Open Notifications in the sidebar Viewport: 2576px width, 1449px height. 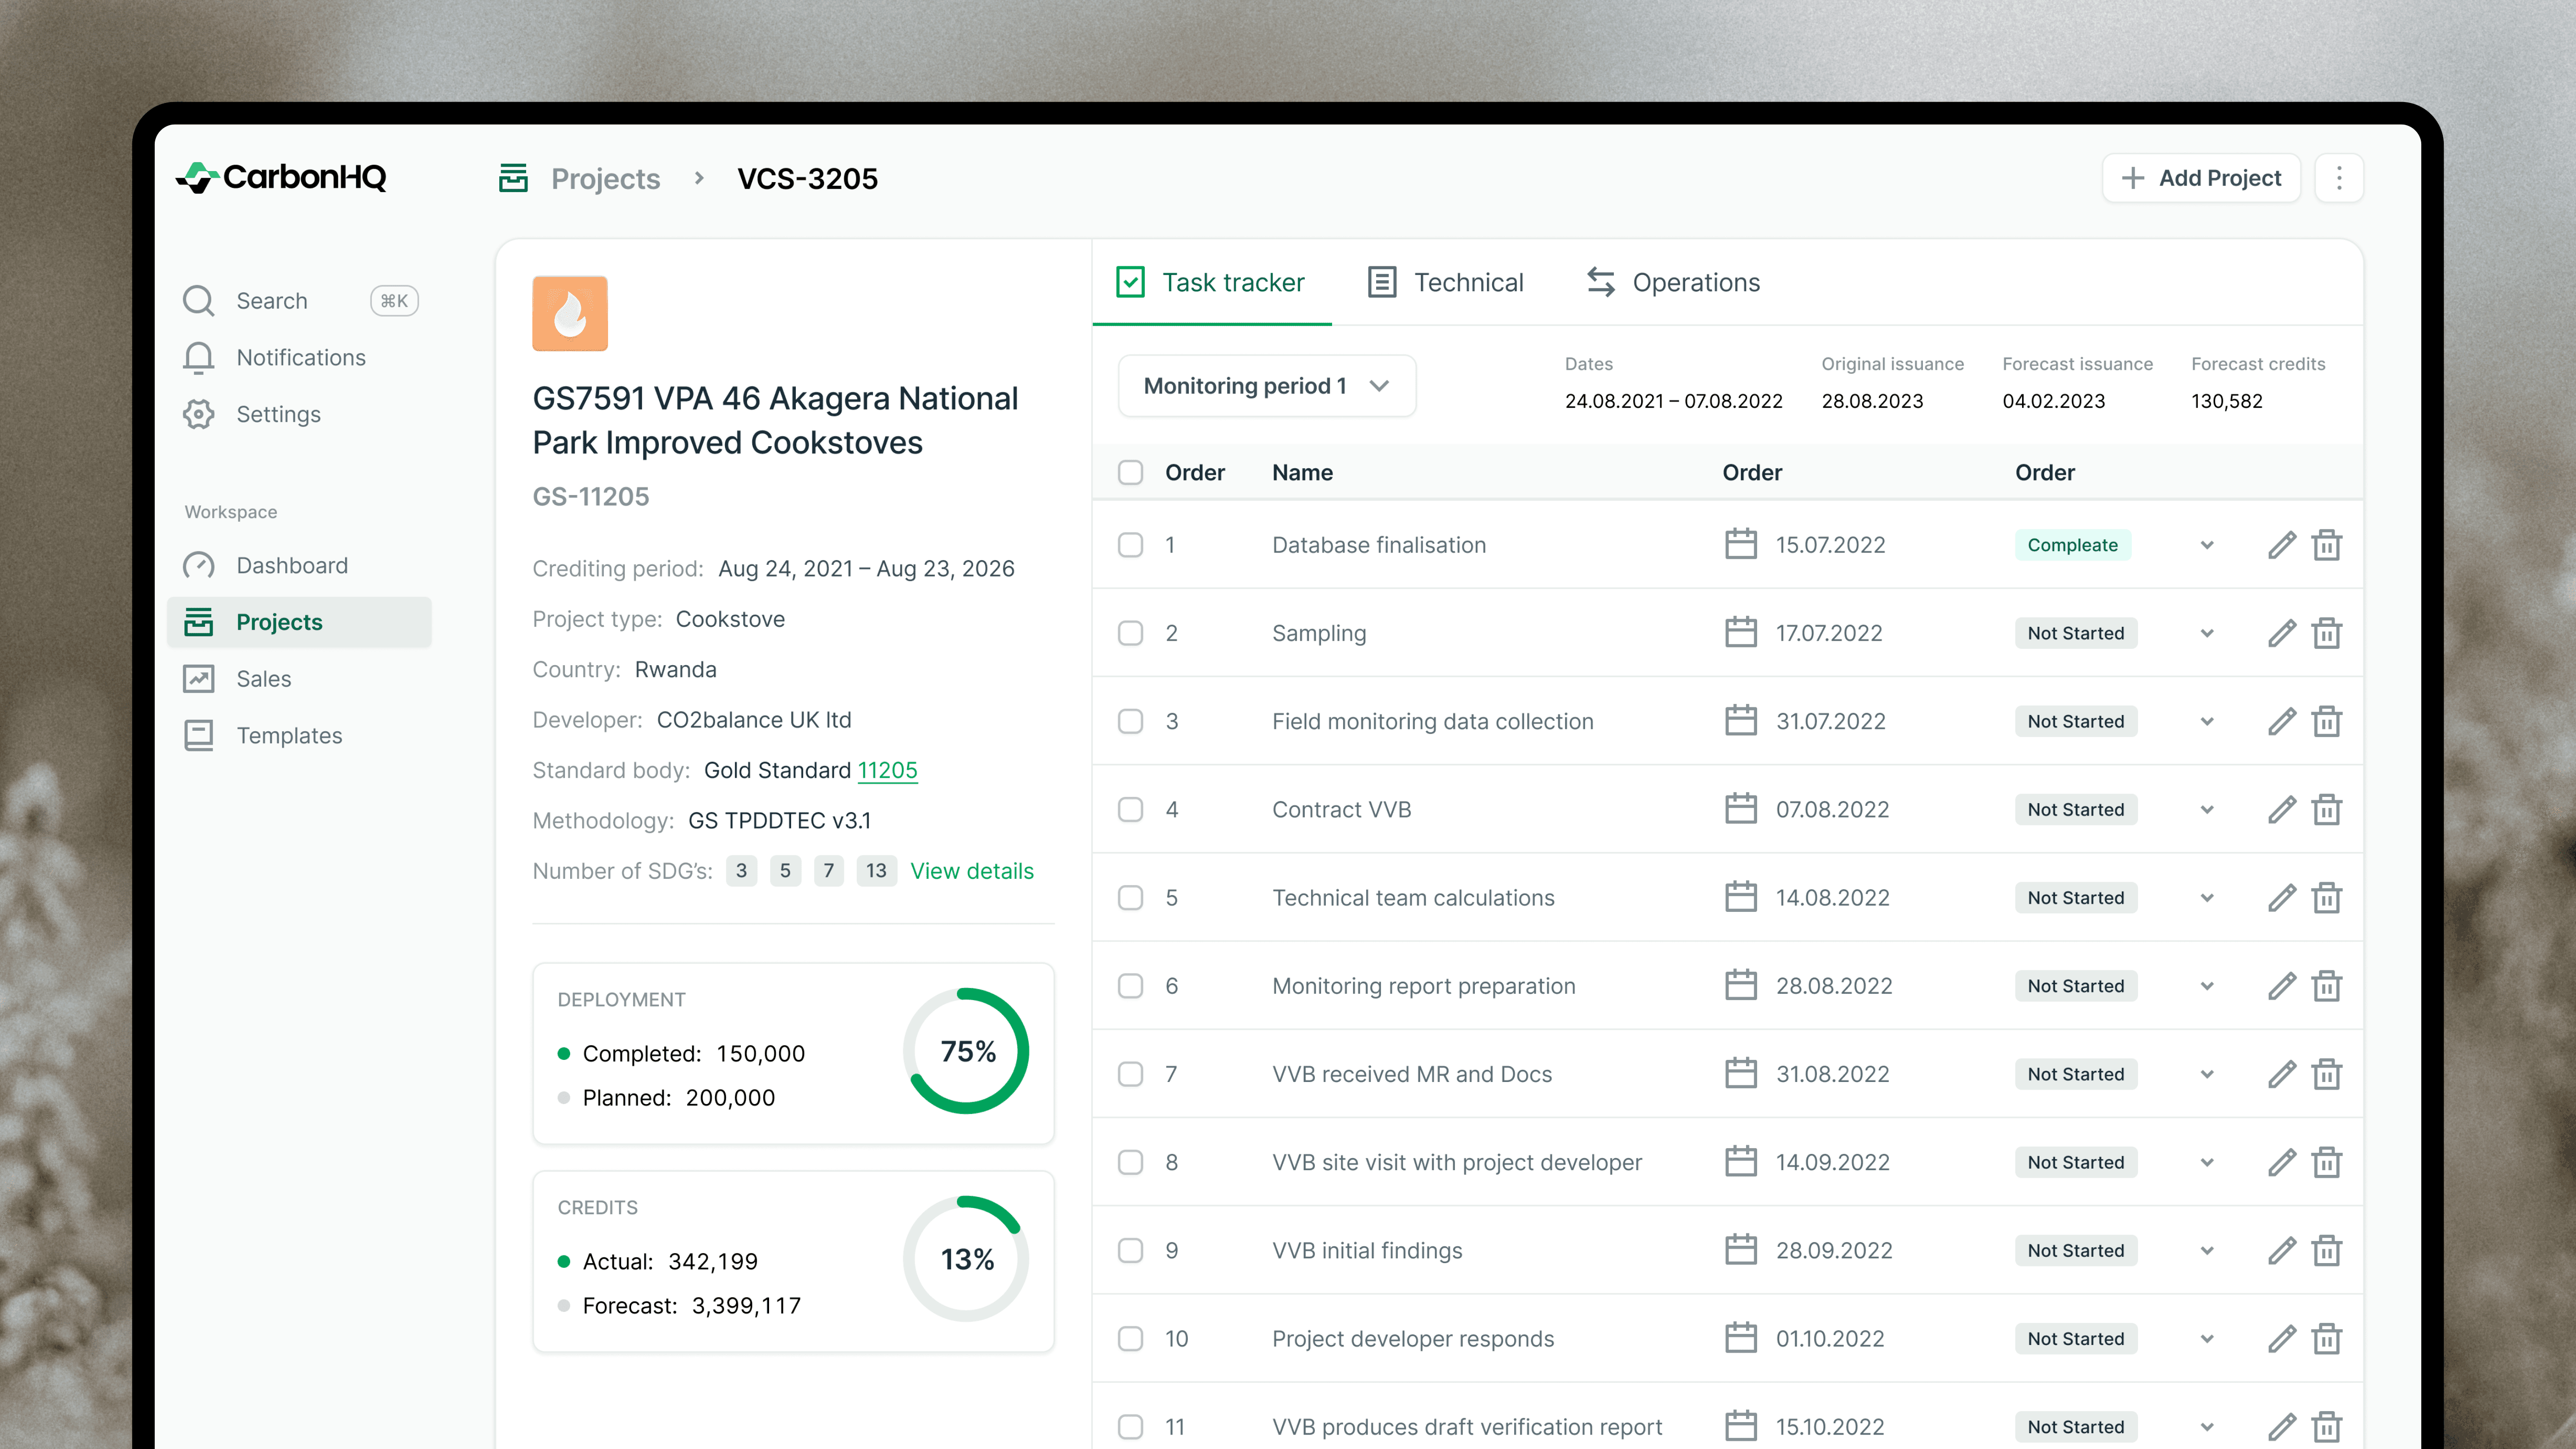pyautogui.click(x=299, y=357)
